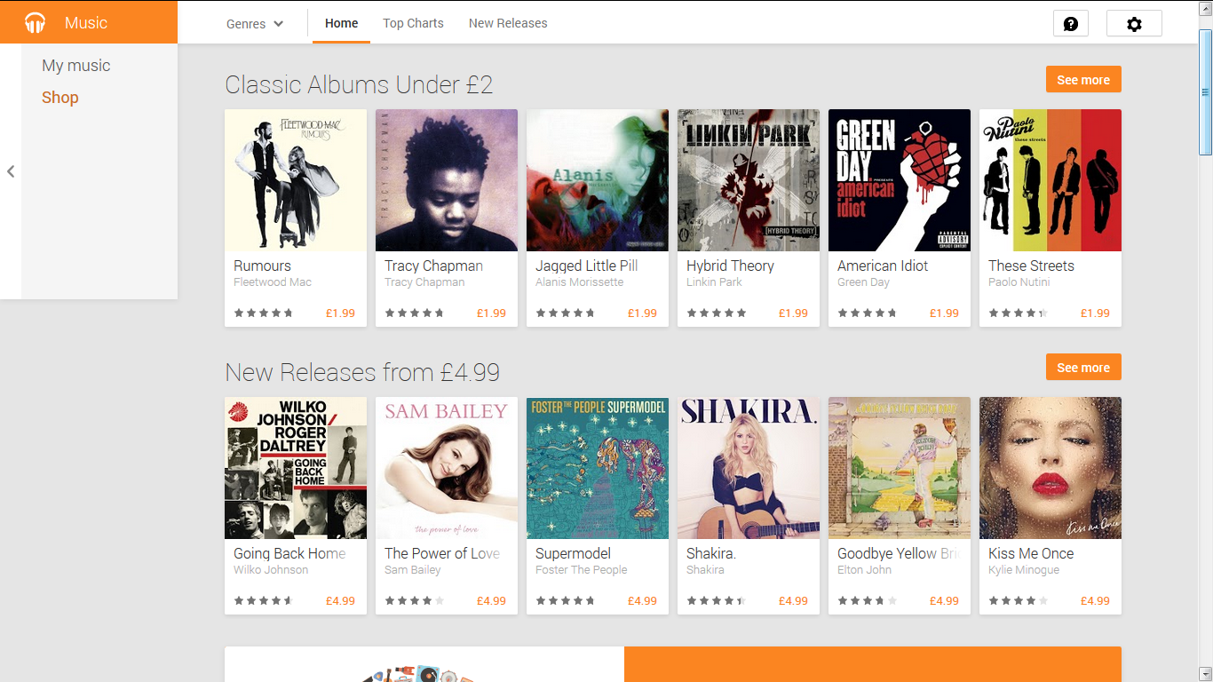Go to the New Releases tab

508,23
